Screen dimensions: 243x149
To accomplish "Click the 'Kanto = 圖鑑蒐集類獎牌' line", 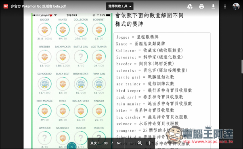I will [x=141, y=44].
